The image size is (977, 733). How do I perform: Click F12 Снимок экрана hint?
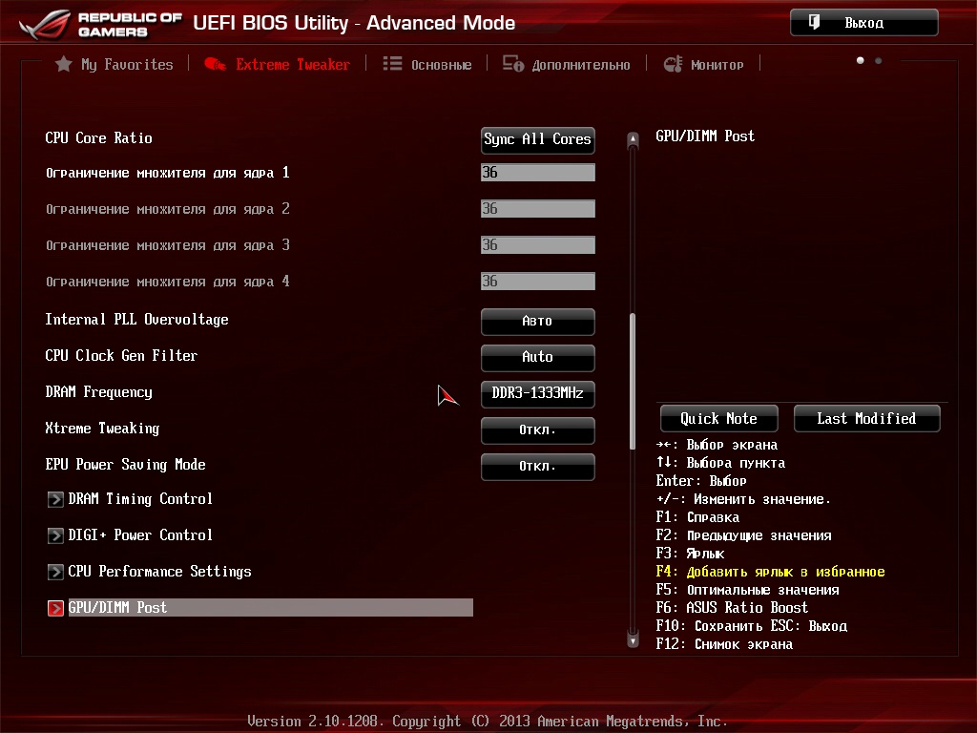(724, 644)
